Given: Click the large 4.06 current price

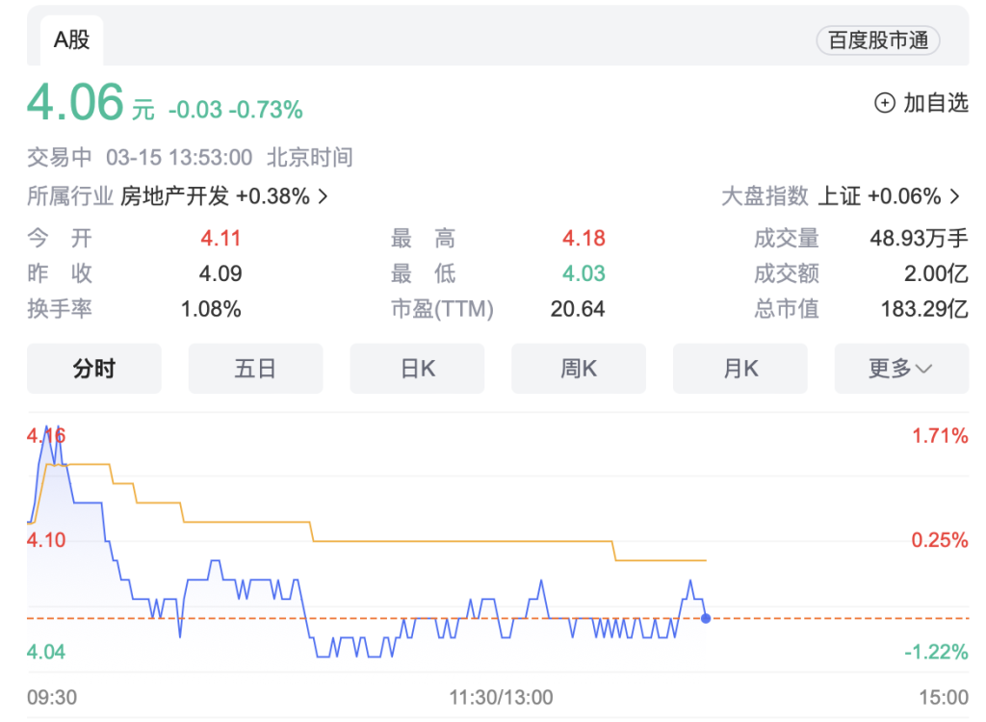Looking at the screenshot, I should (x=76, y=102).
